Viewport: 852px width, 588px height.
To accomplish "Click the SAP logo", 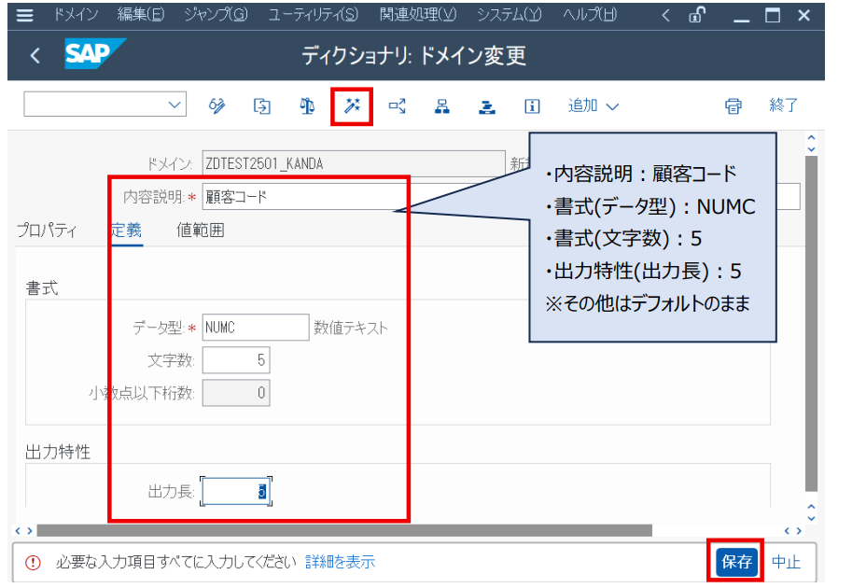I will pos(94,53).
